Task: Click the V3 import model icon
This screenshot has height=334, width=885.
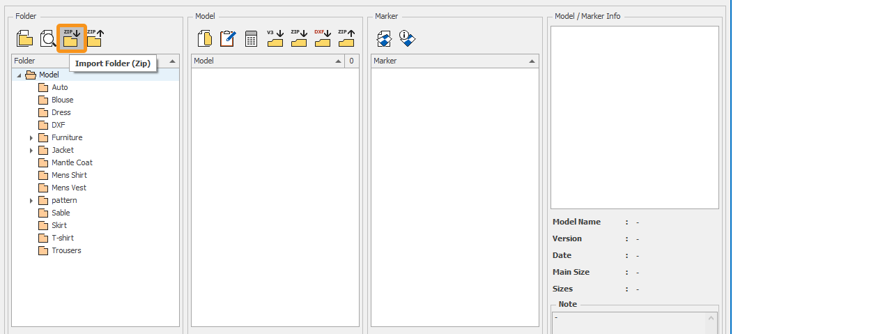Action: coord(275,38)
